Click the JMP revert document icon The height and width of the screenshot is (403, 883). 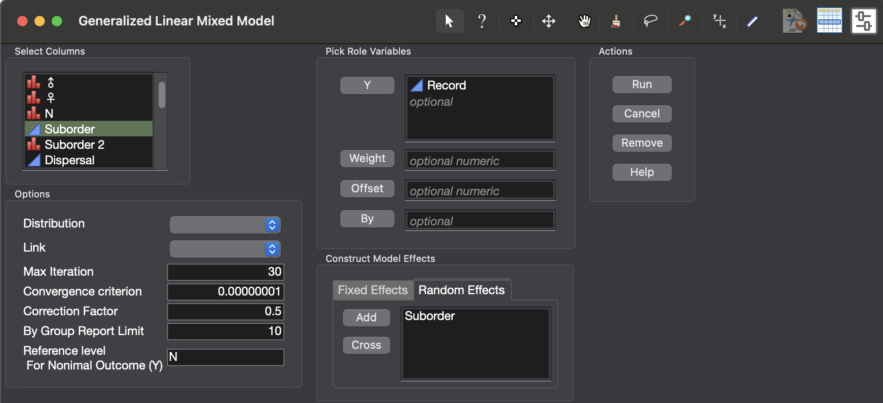794,21
